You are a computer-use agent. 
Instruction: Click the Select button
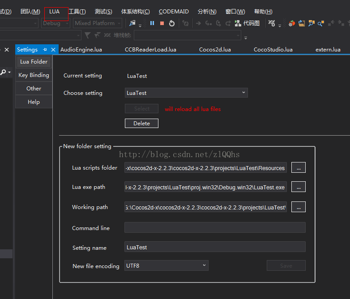pos(141,108)
